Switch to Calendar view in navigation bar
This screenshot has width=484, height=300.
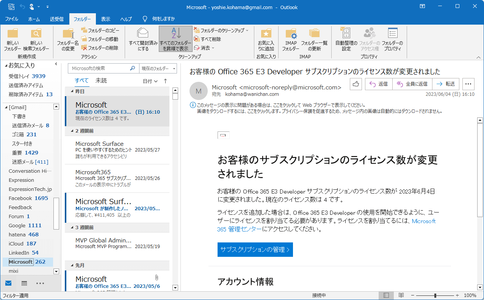click(24, 283)
